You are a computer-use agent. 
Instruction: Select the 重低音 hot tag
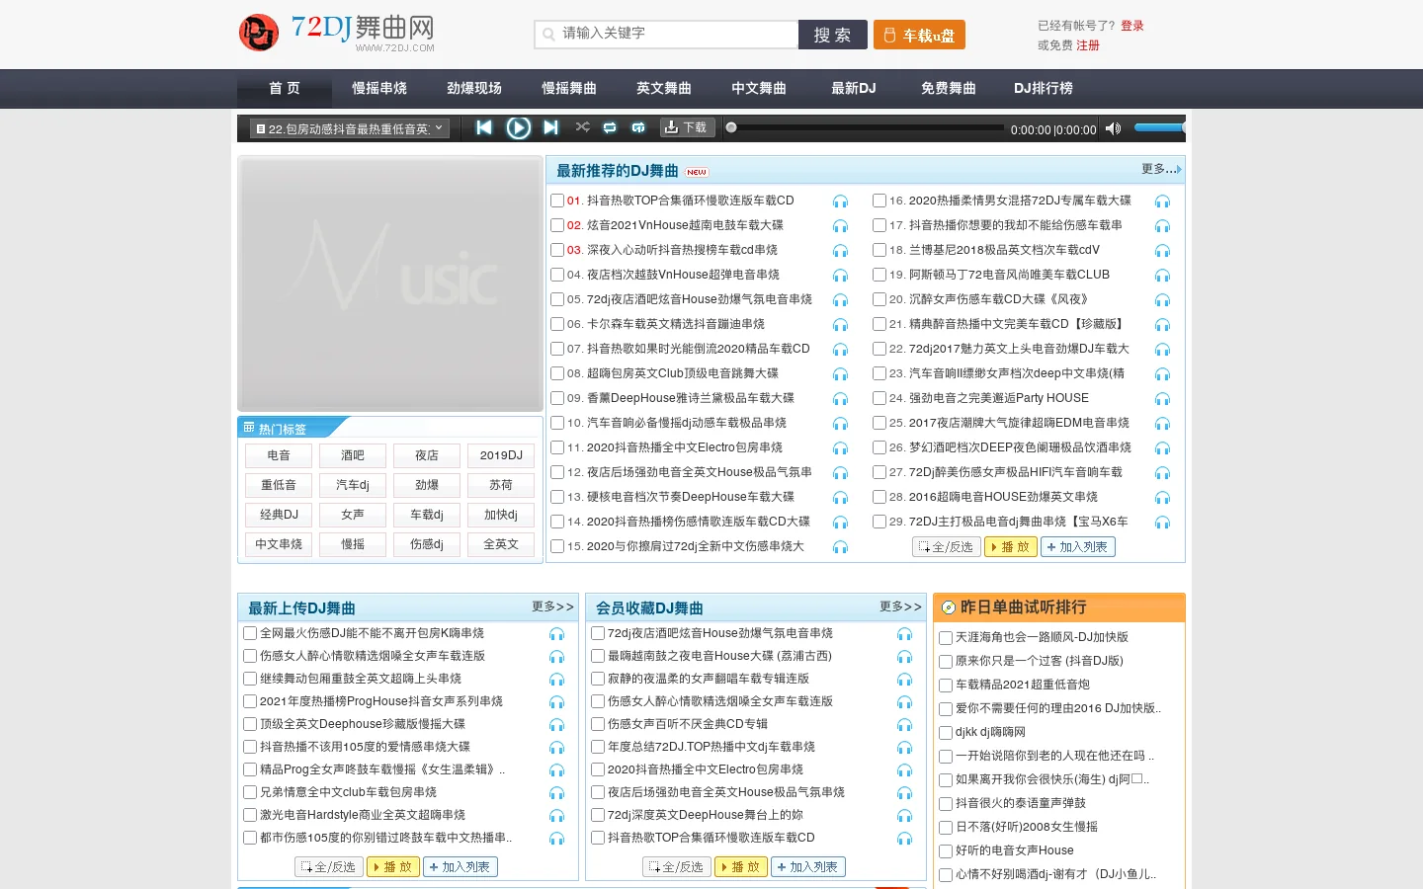coord(279,485)
